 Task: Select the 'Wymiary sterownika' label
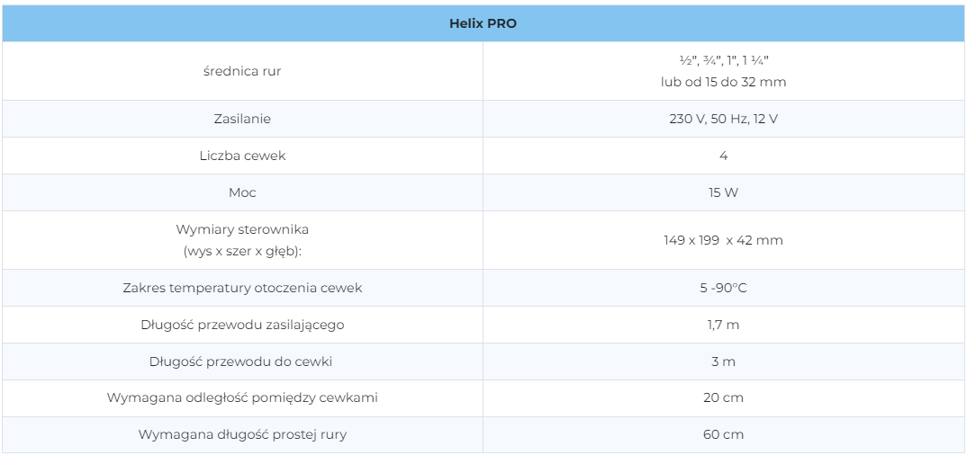242,229
